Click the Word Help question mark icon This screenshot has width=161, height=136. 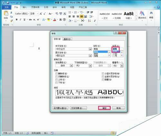click(158, 7)
